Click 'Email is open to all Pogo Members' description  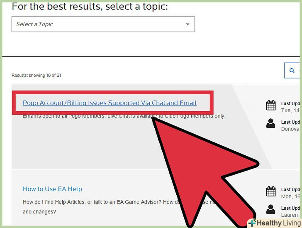coord(124,116)
